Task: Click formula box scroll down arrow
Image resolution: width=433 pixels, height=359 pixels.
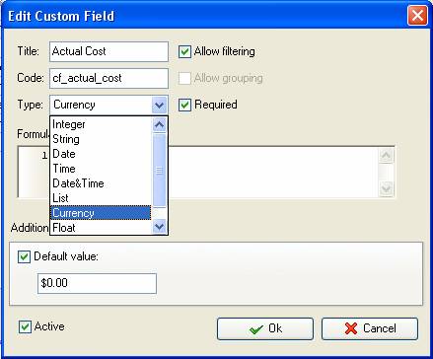Action: tap(386, 188)
